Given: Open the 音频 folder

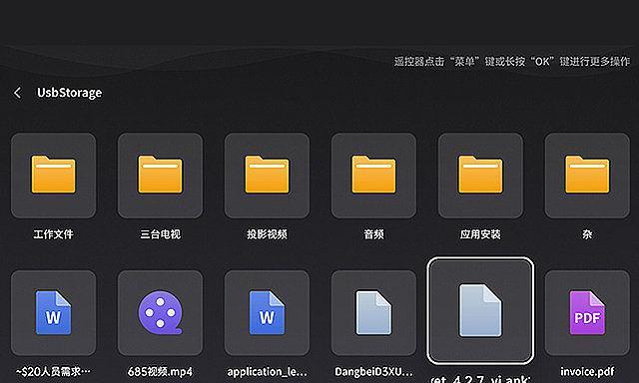Looking at the screenshot, I should click(x=373, y=176).
